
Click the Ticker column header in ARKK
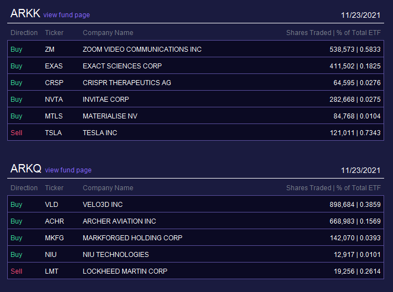tap(54, 33)
